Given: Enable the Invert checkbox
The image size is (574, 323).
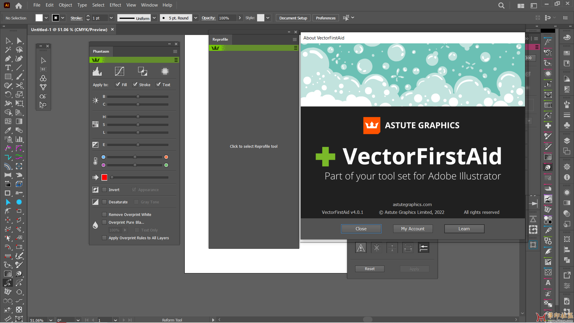Looking at the screenshot, I should 104,190.
